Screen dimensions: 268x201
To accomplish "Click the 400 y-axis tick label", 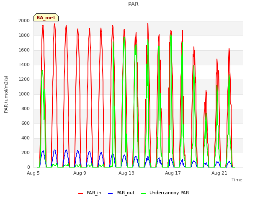I will (26, 138).
